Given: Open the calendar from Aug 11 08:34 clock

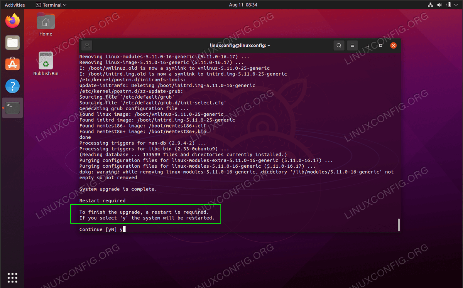Looking at the screenshot, I should [243, 5].
